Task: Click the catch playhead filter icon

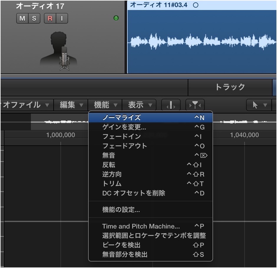Action: point(195,105)
